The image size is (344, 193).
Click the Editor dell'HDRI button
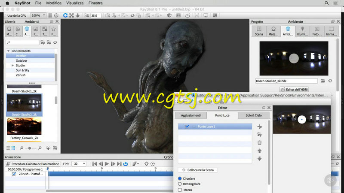click(x=294, y=90)
